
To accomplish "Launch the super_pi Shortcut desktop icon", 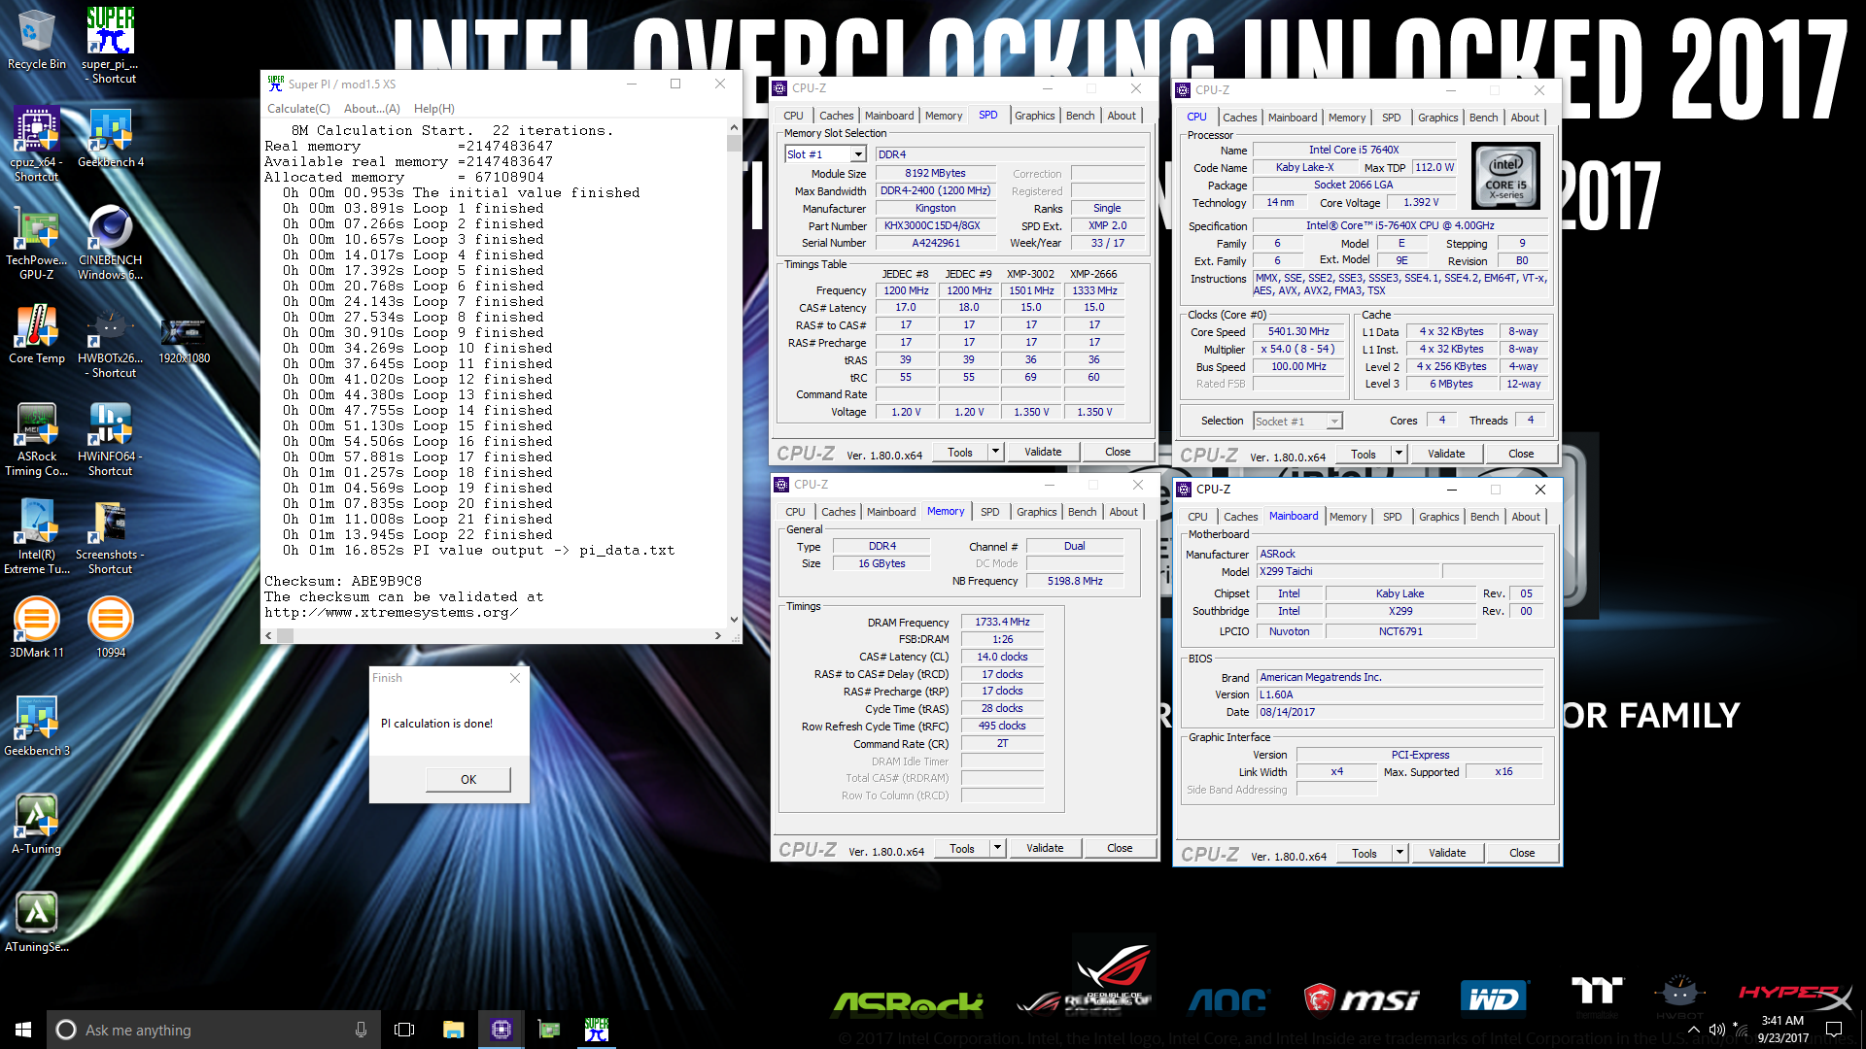I will coord(110,45).
